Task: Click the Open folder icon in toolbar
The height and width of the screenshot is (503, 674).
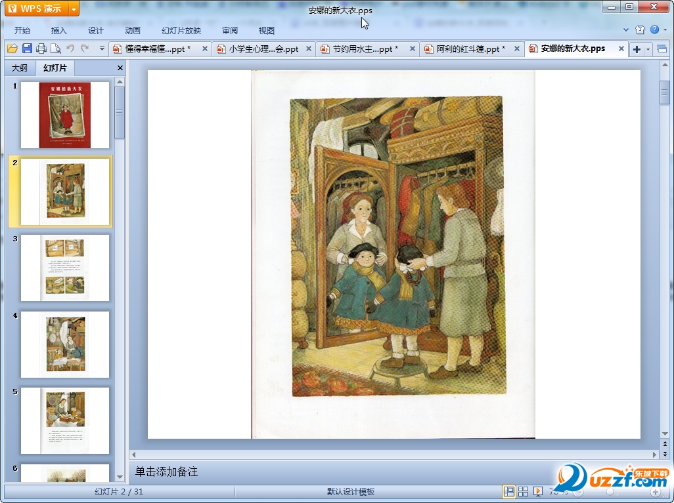Action: 12,49
